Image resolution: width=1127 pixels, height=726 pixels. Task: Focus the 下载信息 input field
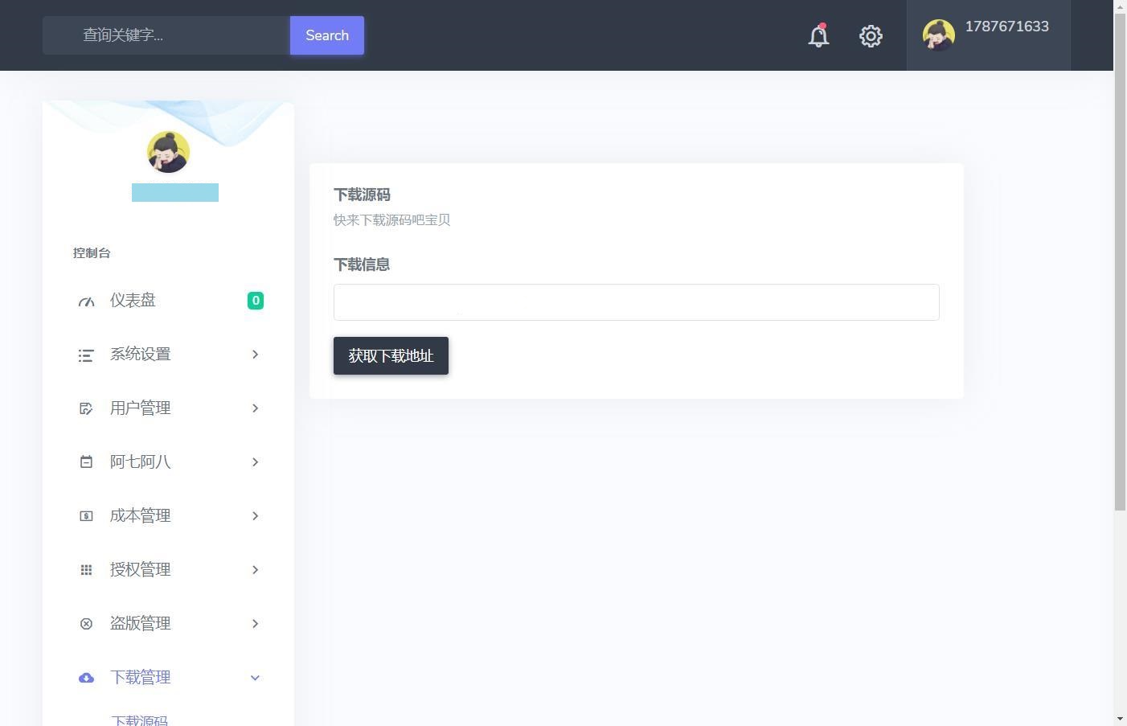pyautogui.click(x=636, y=302)
